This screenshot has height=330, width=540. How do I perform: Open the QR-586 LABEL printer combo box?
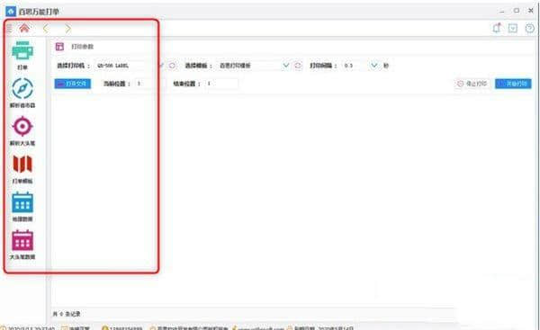tap(129, 66)
